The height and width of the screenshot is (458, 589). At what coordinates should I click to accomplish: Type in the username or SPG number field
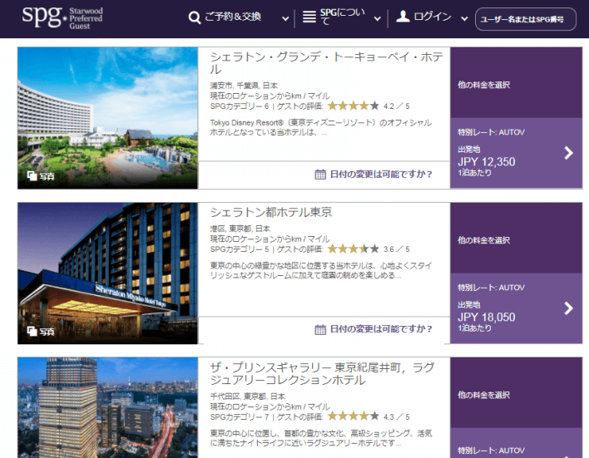(527, 19)
